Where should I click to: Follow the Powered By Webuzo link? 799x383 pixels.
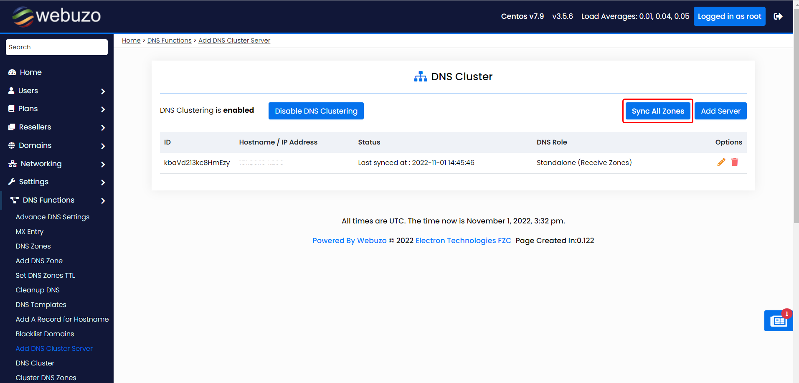click(349, 240)
